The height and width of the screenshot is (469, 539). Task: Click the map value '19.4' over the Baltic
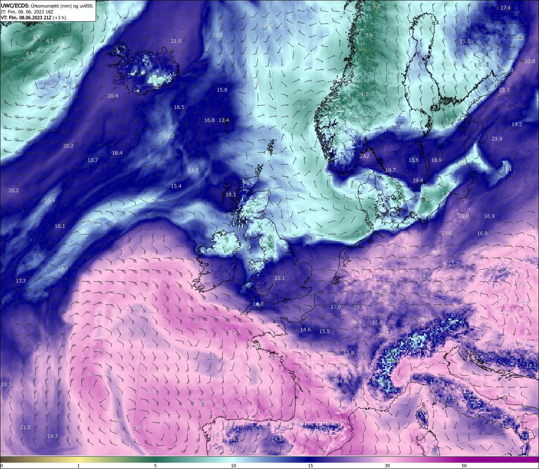[x=418, y=180]
